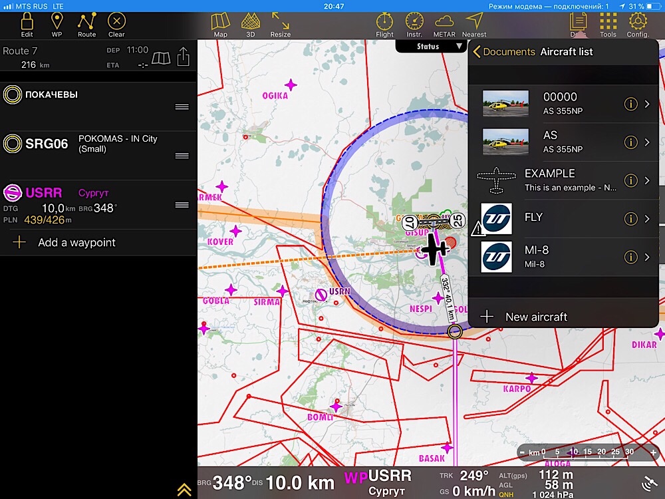Toggle the Edit lock icon
Viewport: 665px width, 499px height.
[27, 25]
